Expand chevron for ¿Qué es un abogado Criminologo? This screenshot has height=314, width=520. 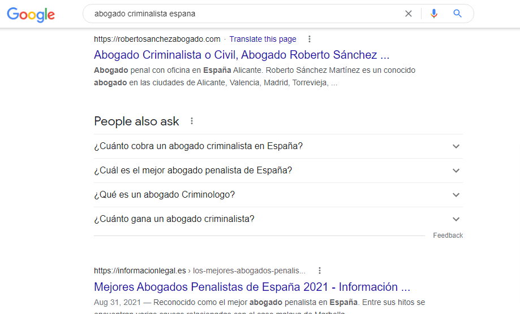point(456,195)
